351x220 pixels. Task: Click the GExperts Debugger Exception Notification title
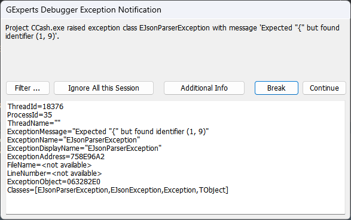[84, 10]
